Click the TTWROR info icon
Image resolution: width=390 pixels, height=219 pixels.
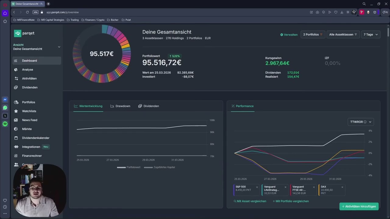(365, 122)
